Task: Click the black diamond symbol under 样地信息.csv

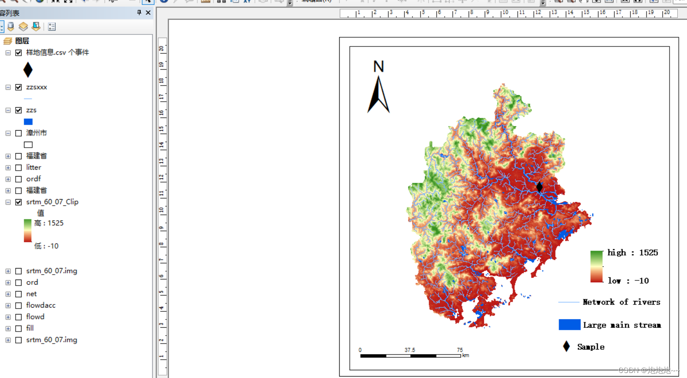Action: (28, 70)
